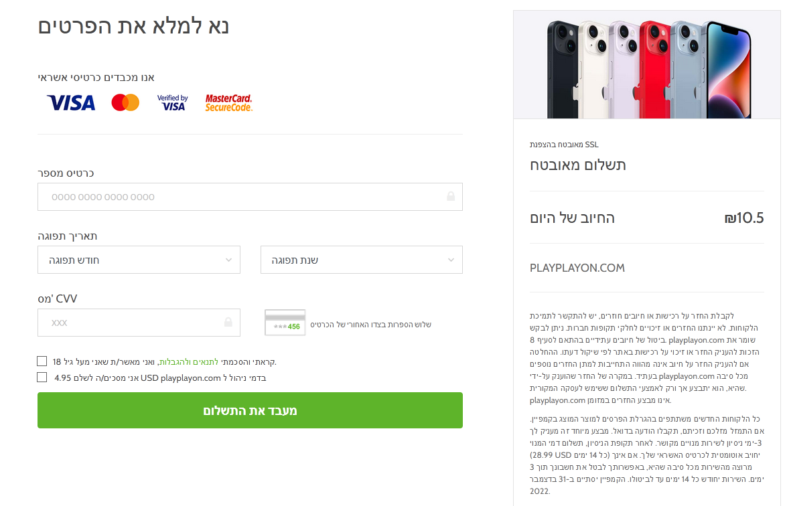Click the MasterCard SecureCode logo
The height and width of the screenshot is (506, 785).
228,102
